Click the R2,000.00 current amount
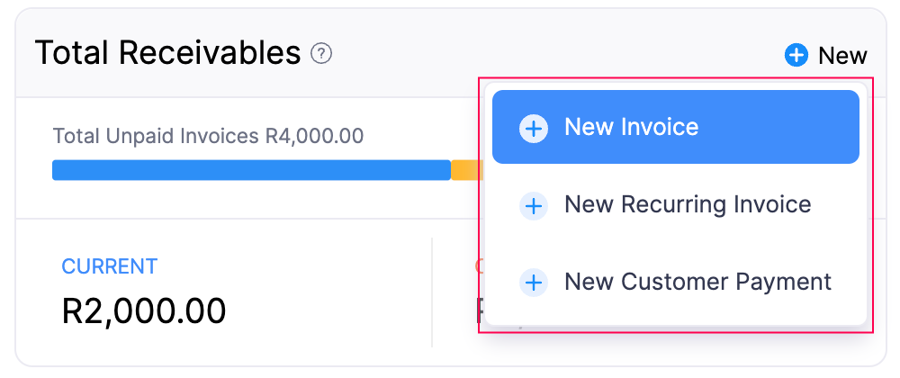900x378 pixels. point(144,310)
